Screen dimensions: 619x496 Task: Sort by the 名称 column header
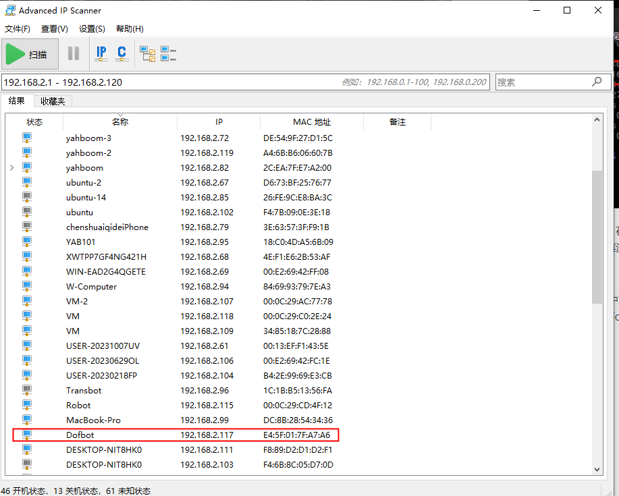click(120, 122)
